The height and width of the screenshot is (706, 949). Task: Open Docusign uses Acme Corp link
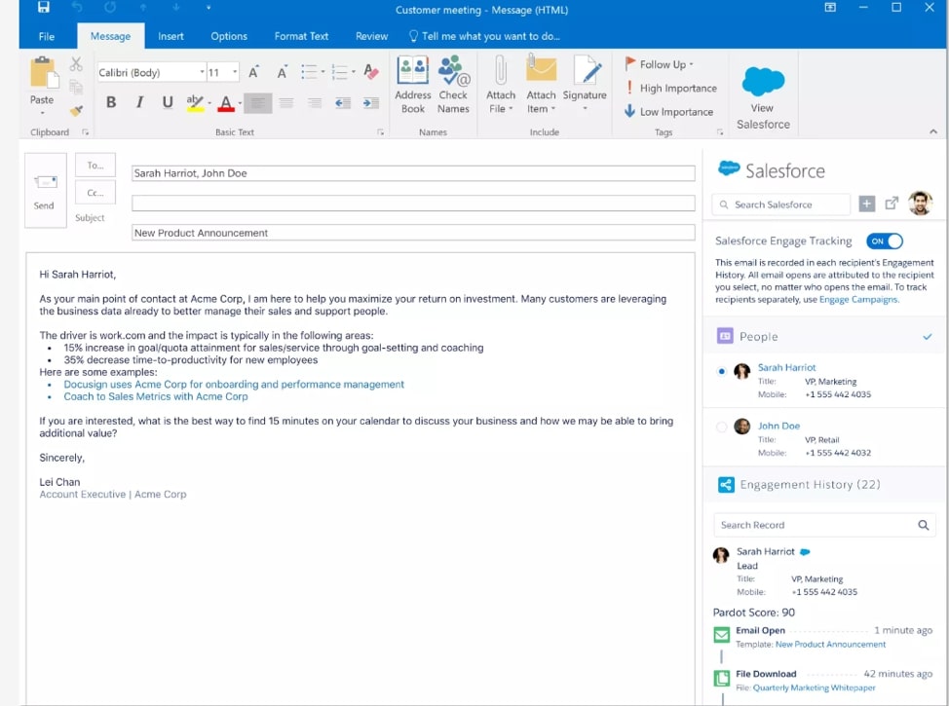click(x=234, y=384)
